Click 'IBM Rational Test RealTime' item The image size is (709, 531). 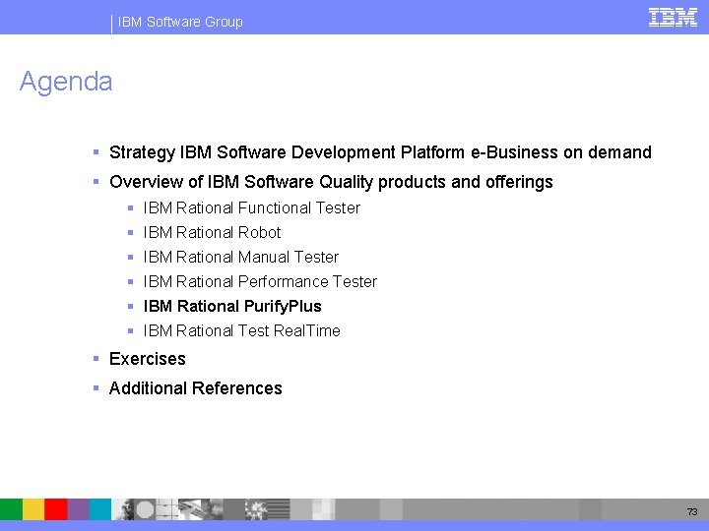[242, 330]
